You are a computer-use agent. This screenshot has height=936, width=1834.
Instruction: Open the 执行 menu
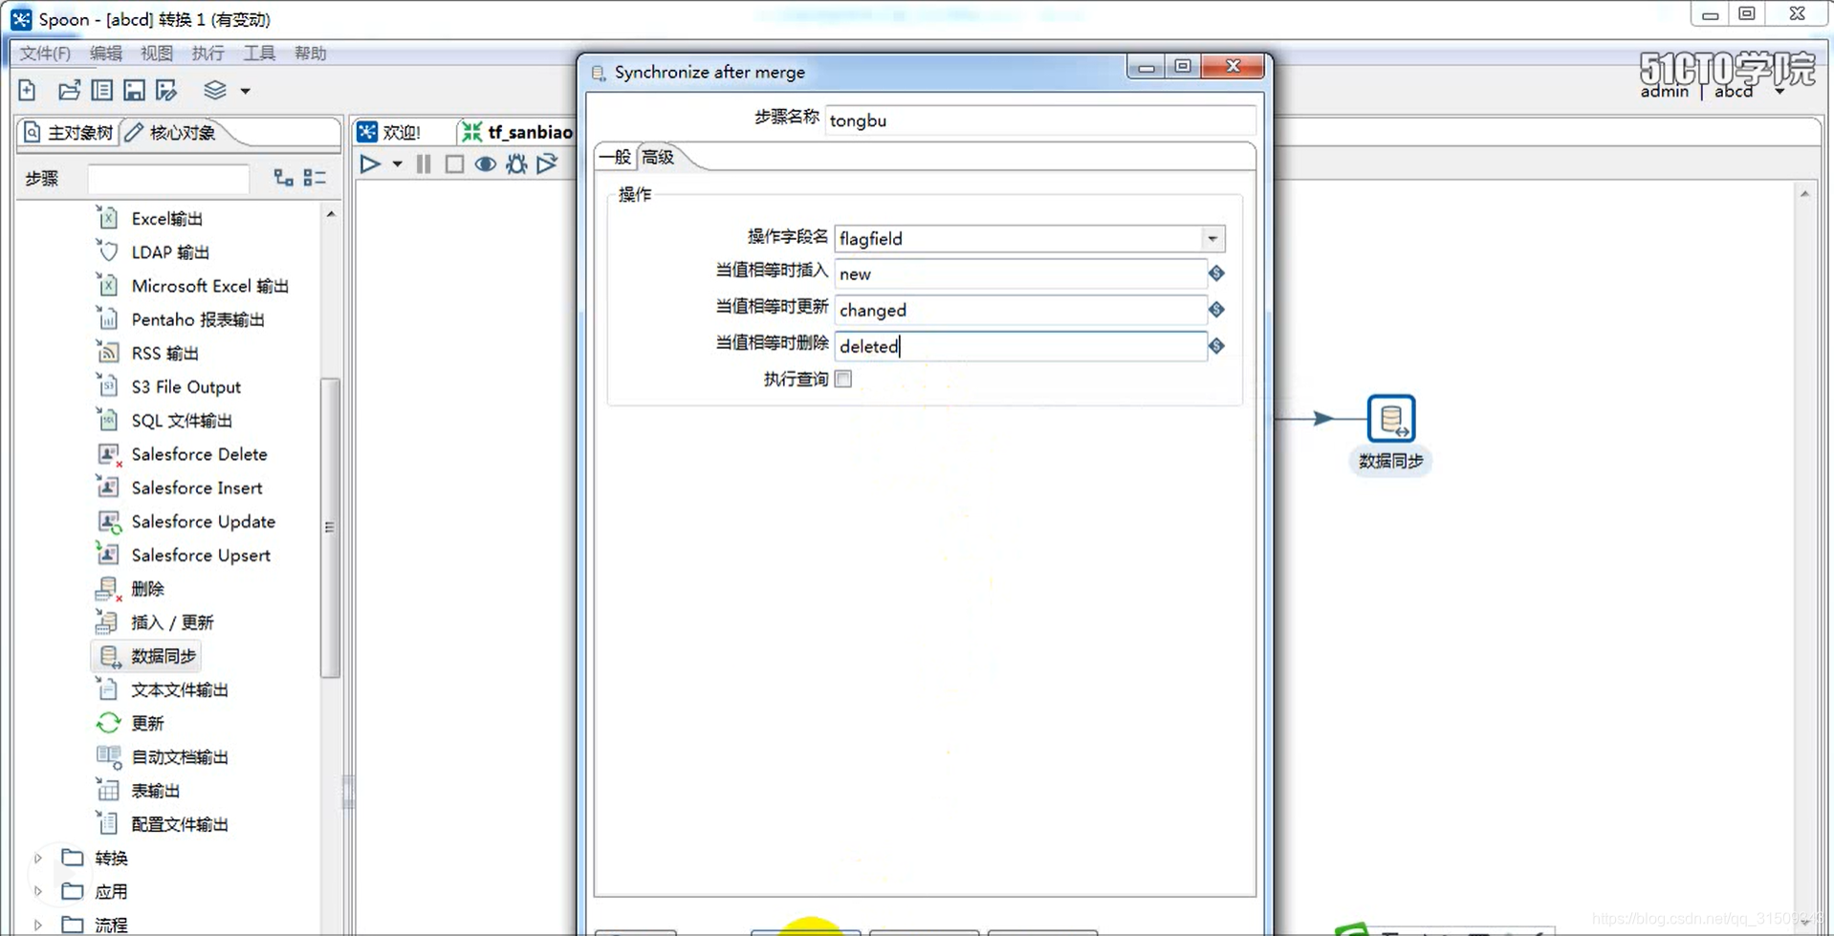click(207, 54)
